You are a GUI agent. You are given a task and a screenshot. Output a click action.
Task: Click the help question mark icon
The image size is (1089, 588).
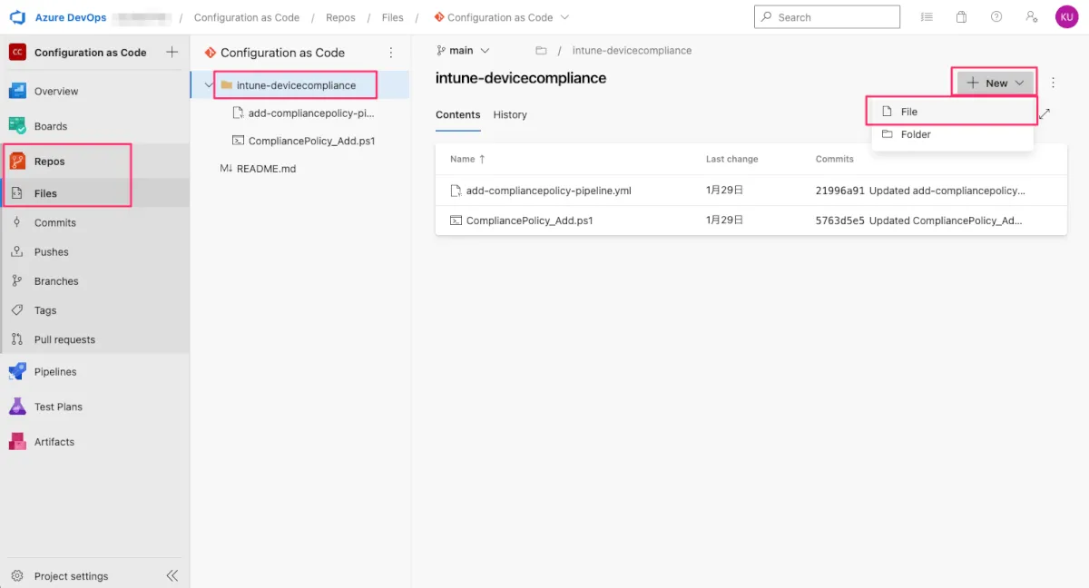pos(996,17)
